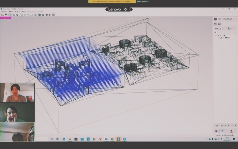Open Microsoft Store from taskbar
The image size is (238, 149).
[76, 139]
